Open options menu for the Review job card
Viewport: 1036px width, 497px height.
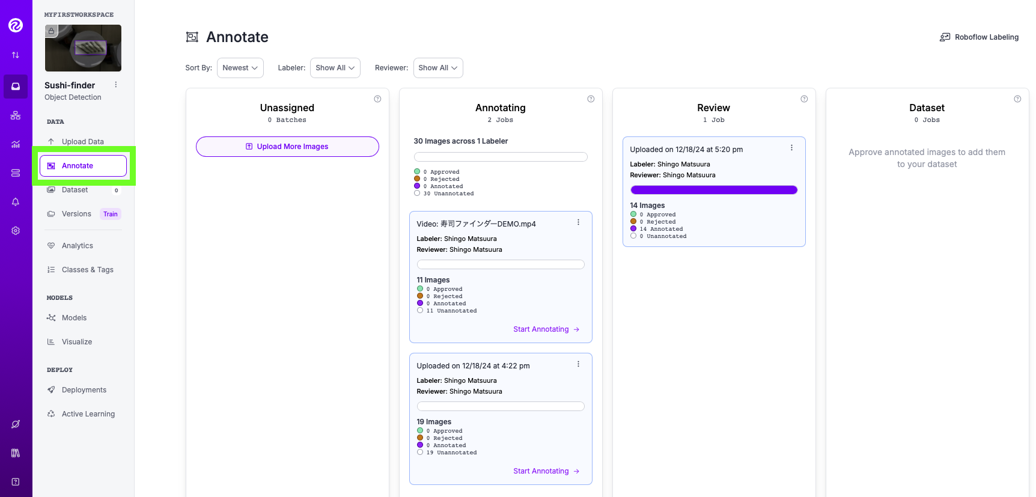(791, 148)
